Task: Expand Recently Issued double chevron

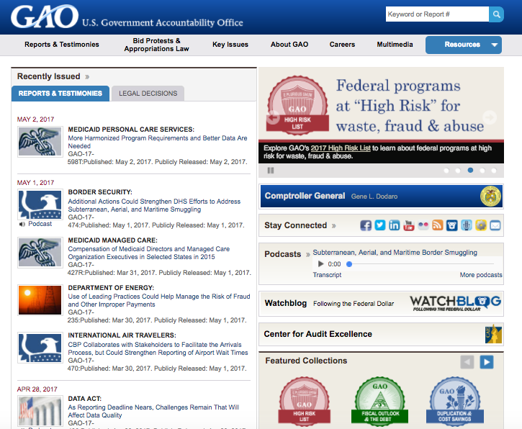Action: pyautogui.click(x=87, y=77)
